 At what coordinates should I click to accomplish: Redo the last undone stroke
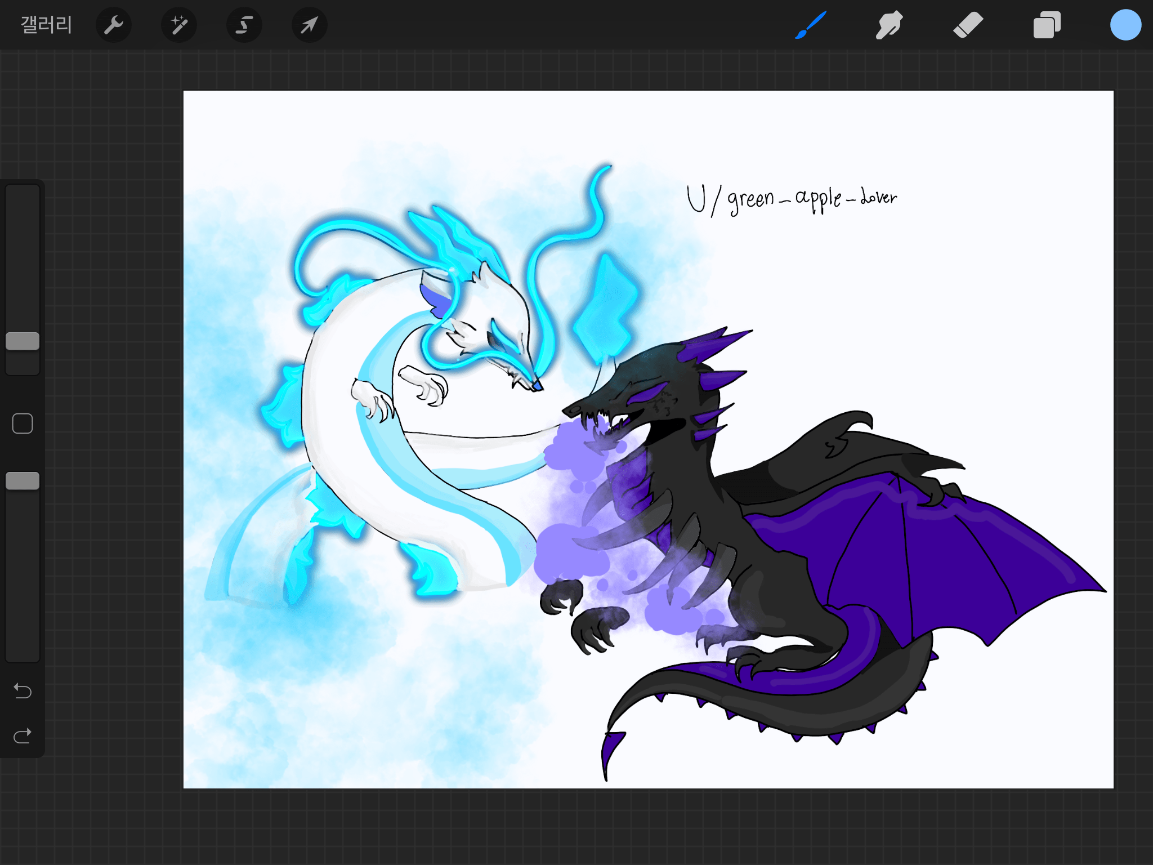(x=23, y=735)
